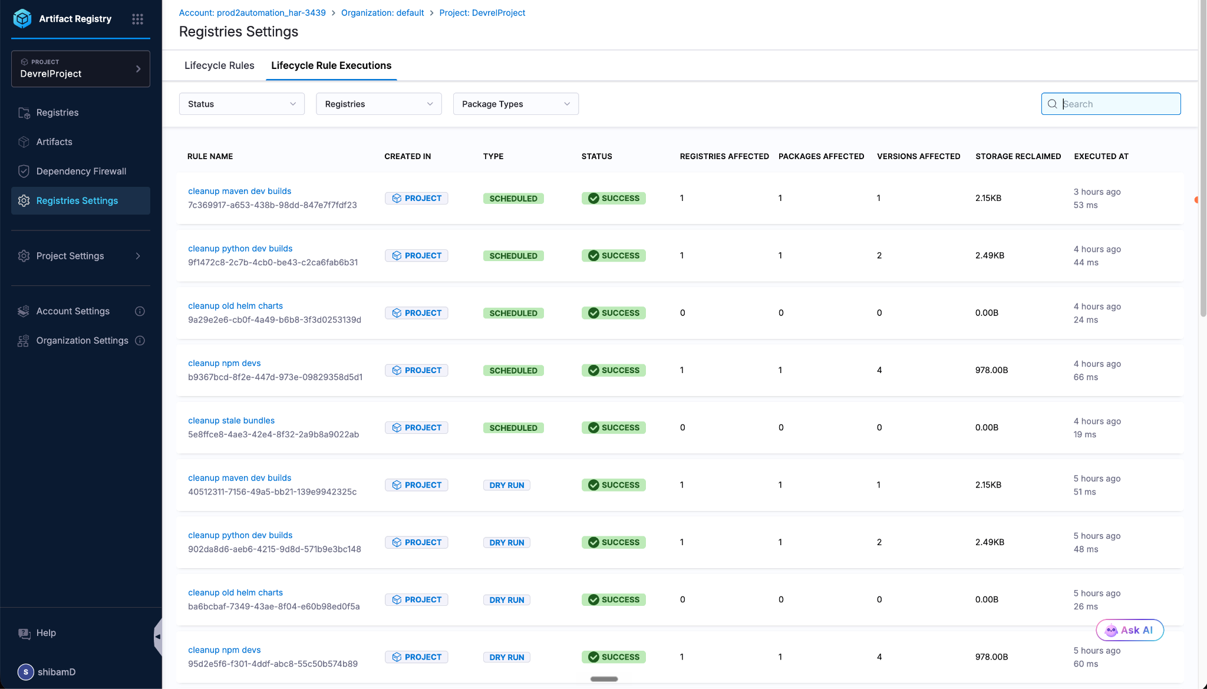Viewport: 1207px width, 689px height.
Task: Open the Project: DevrelProject breadcrumb
Action: coord(482,13)
